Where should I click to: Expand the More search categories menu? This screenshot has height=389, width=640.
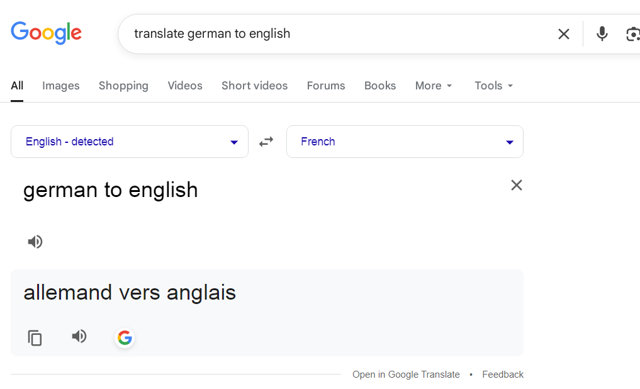(x=434, y=86)
